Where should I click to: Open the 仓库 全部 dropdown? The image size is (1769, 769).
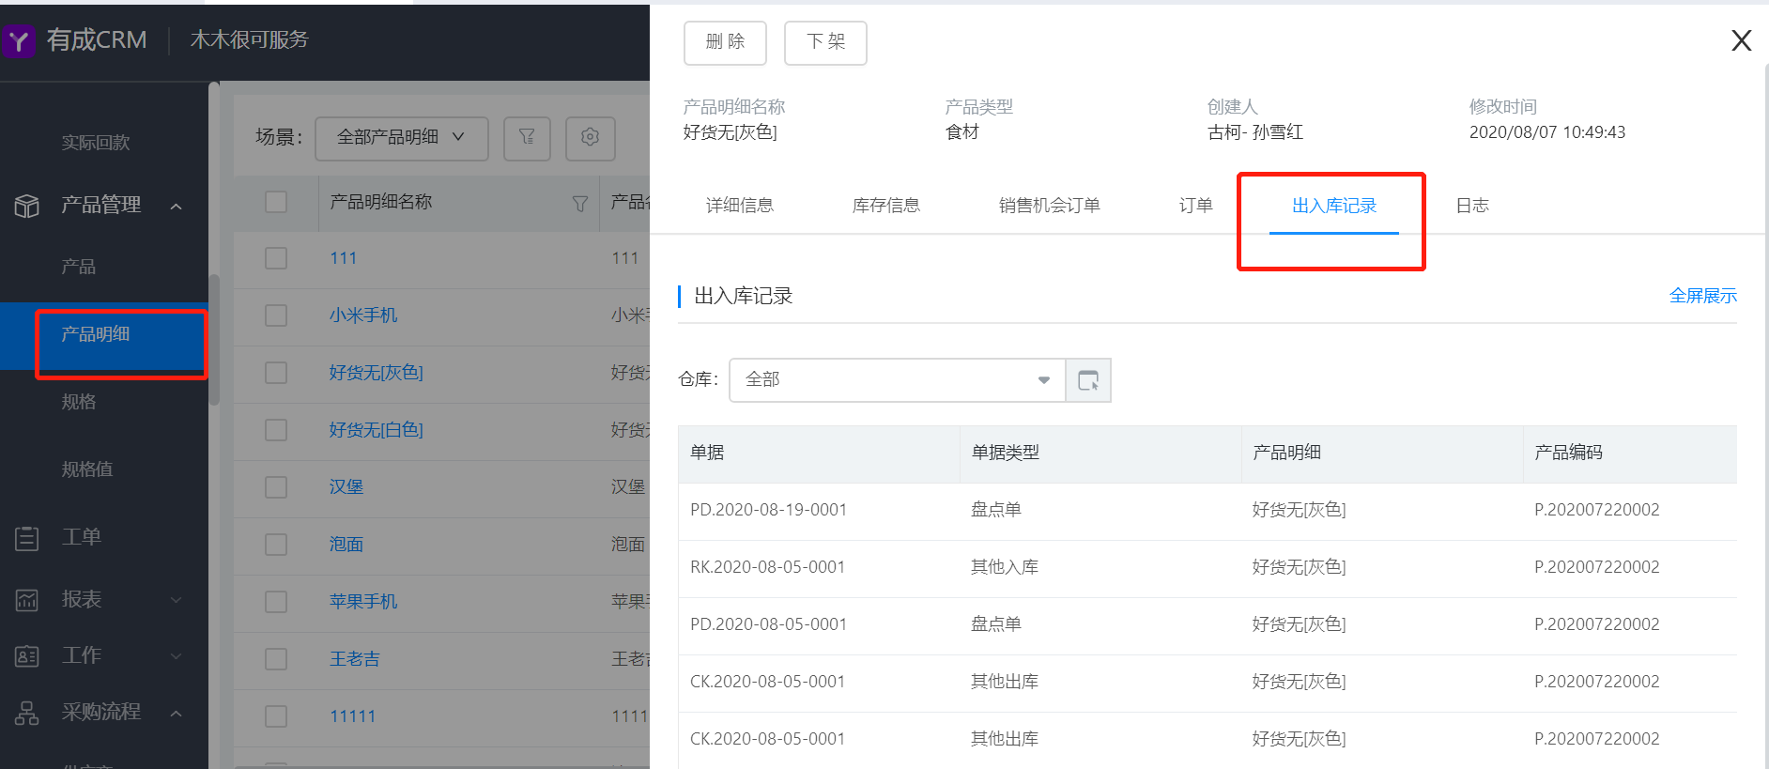[x=897, y=380]
